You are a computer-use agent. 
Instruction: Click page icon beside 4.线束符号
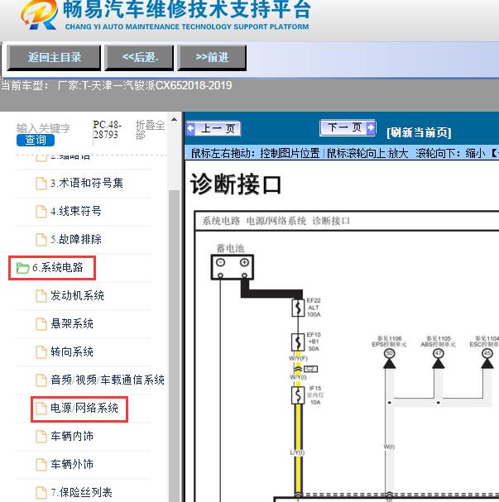pos(41,212)
